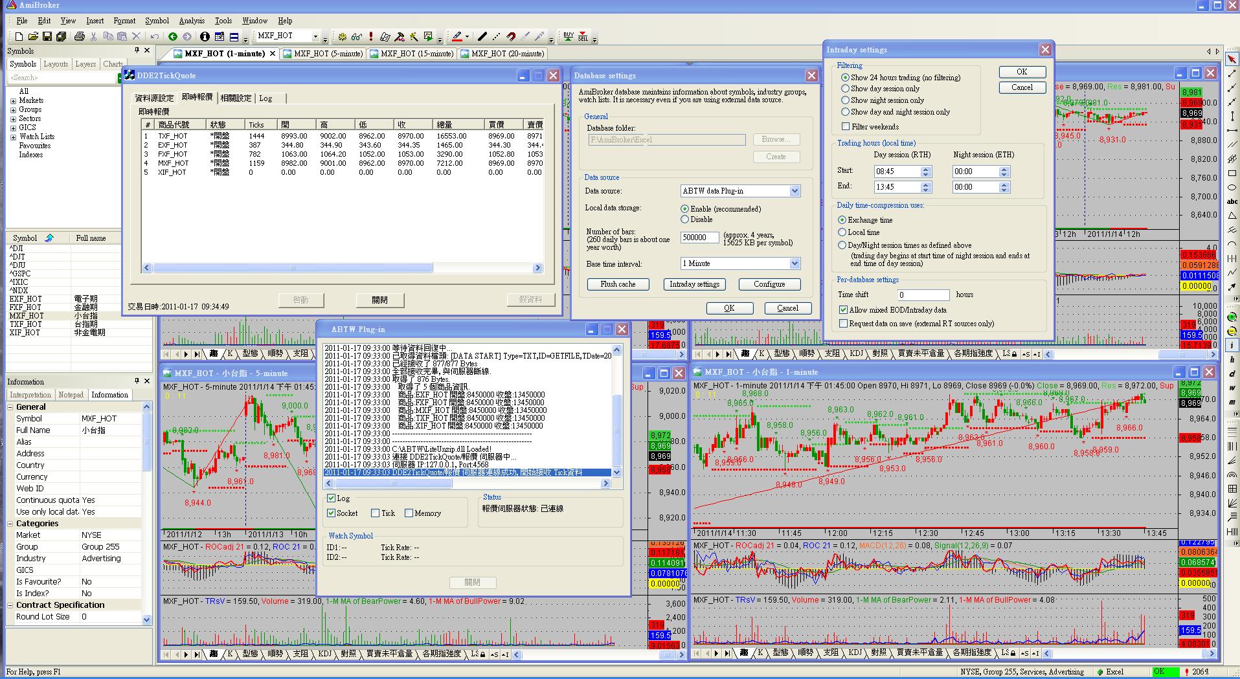Select the ellipse drawing tool

[x=1232, y=188]
